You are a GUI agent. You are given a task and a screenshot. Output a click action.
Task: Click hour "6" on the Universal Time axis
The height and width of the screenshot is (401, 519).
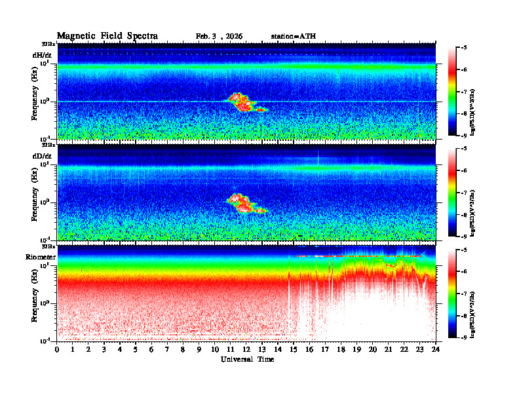click(151, 350)
